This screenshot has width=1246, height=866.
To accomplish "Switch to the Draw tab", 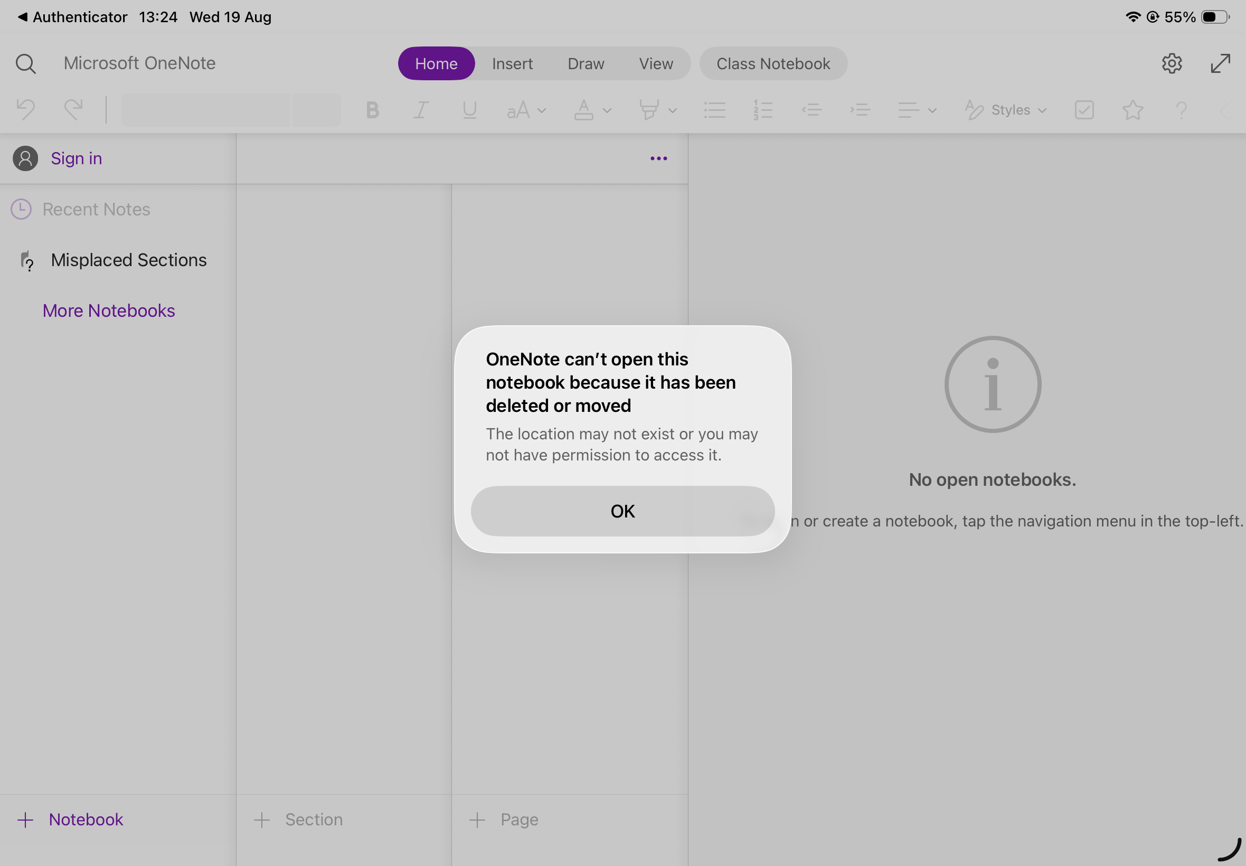I will pyautogui.click(x=586, y=63).
